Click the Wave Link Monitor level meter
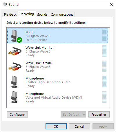 click(104, 51)
